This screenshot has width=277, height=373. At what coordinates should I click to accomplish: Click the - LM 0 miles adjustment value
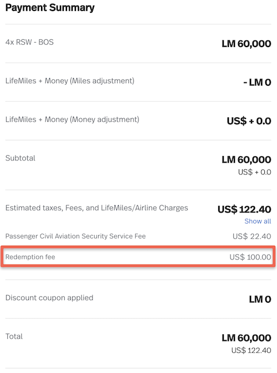pos(257,82)
